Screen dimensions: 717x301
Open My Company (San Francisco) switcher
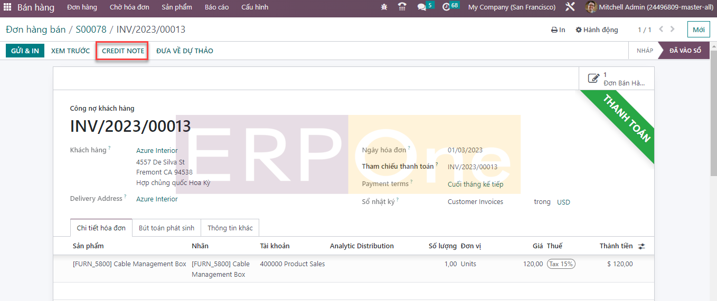pos(512,7)
